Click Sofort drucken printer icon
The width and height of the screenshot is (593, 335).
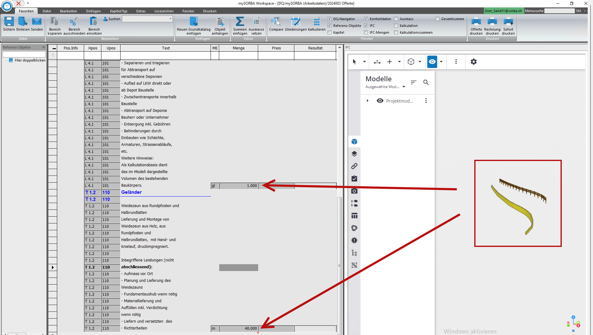click(508, 22)
